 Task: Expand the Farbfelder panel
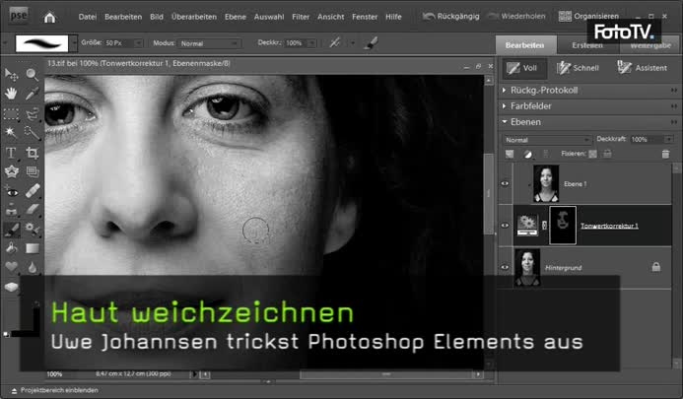[504, 105]
